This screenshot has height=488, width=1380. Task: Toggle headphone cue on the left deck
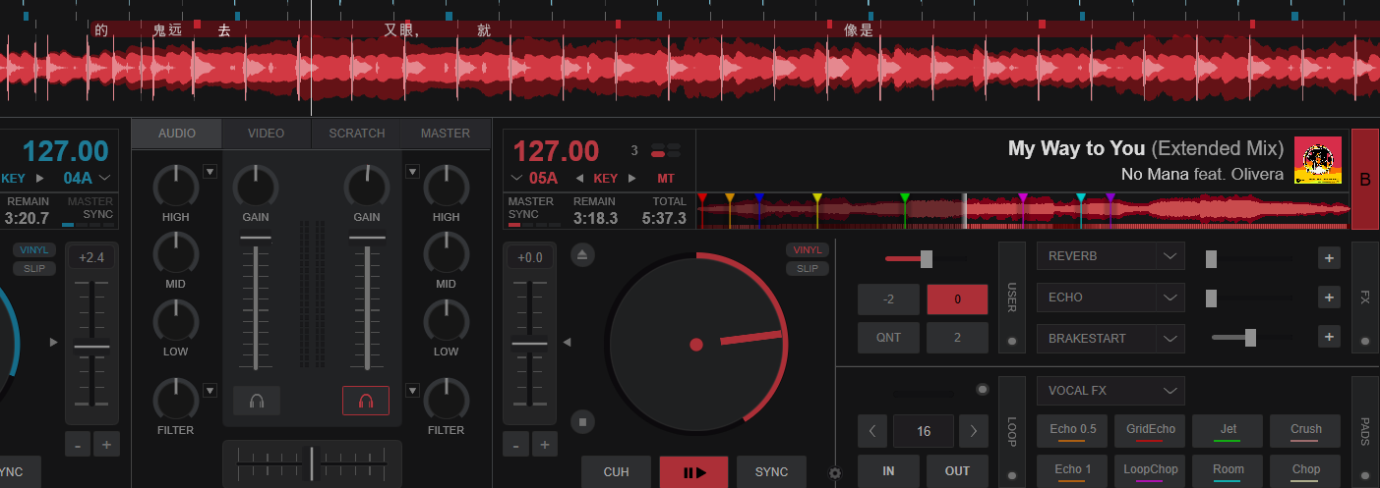click(x=257, y=401)
